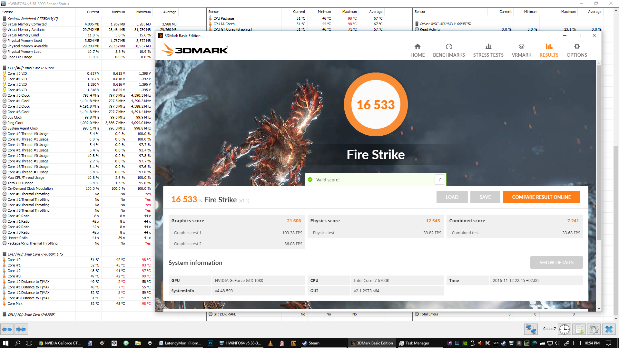Open Windows taskbar search
Image resolution: width=619 pixels, height=348 pixels.
tap(17, 343)
